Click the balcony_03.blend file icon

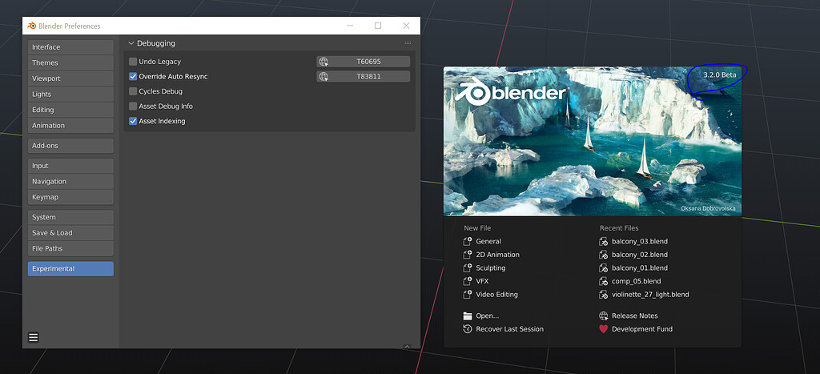[604, 242]
